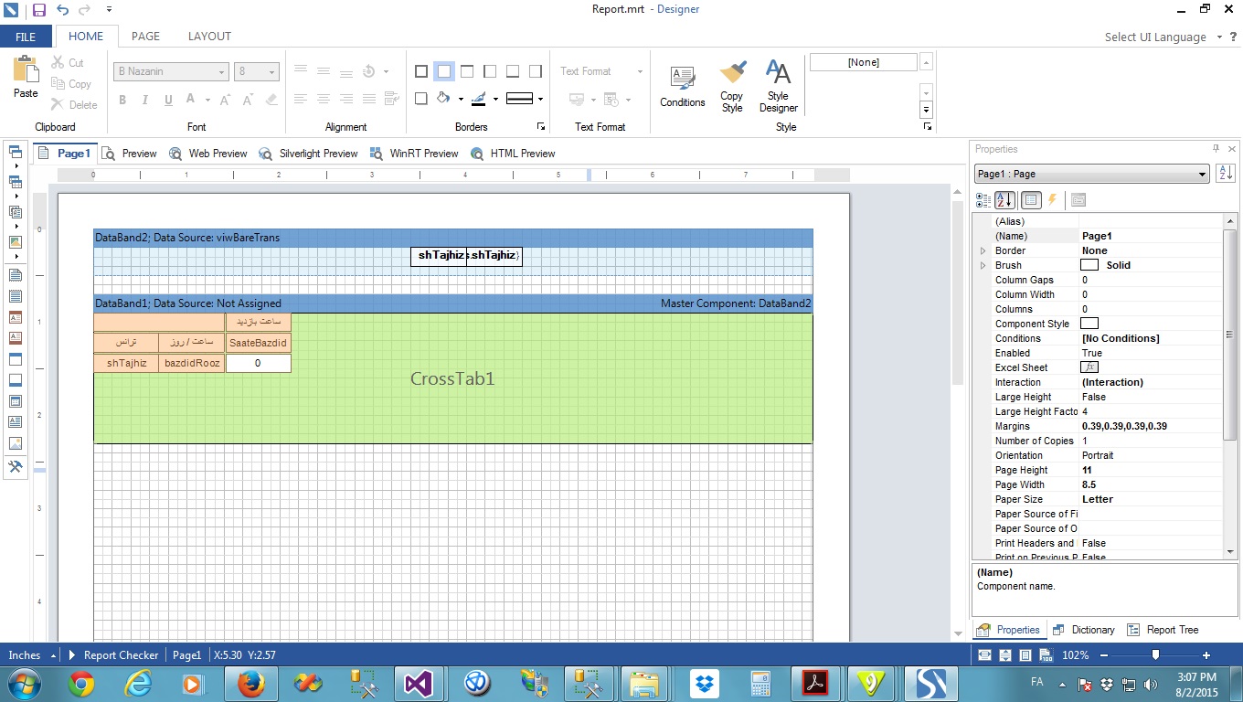Show events via the lightning bolt icon
The width and height of the screenshot is (1243, 702).
(x=1052, y=199)
